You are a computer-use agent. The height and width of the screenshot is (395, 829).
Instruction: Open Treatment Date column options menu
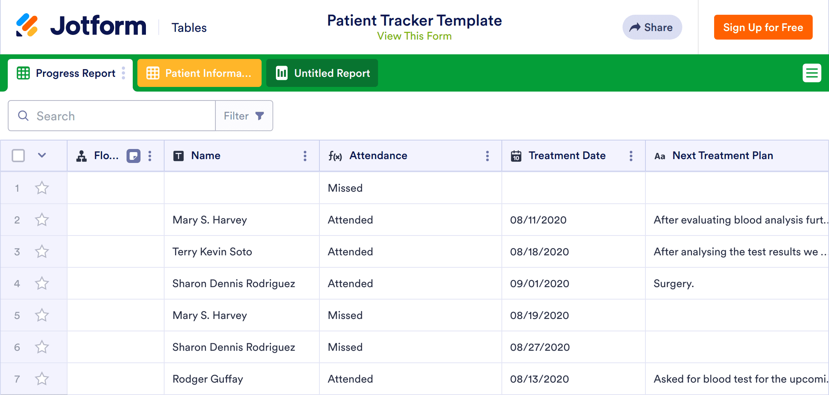[x=631, y=156]
